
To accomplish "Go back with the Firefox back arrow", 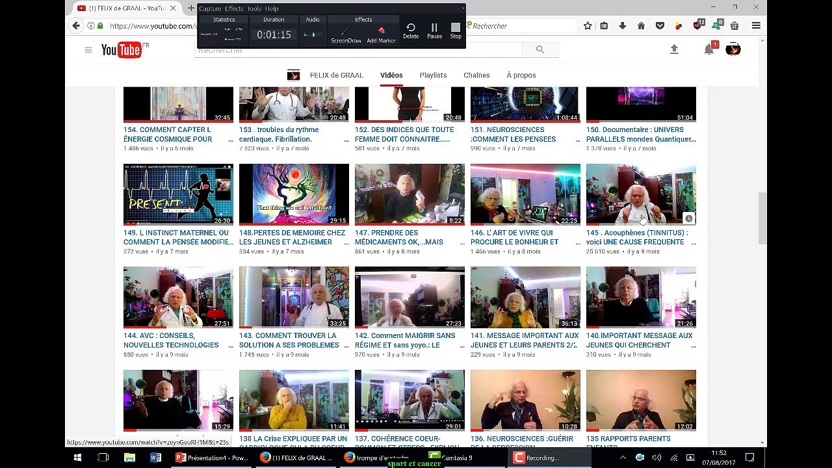I will [76, 26].
